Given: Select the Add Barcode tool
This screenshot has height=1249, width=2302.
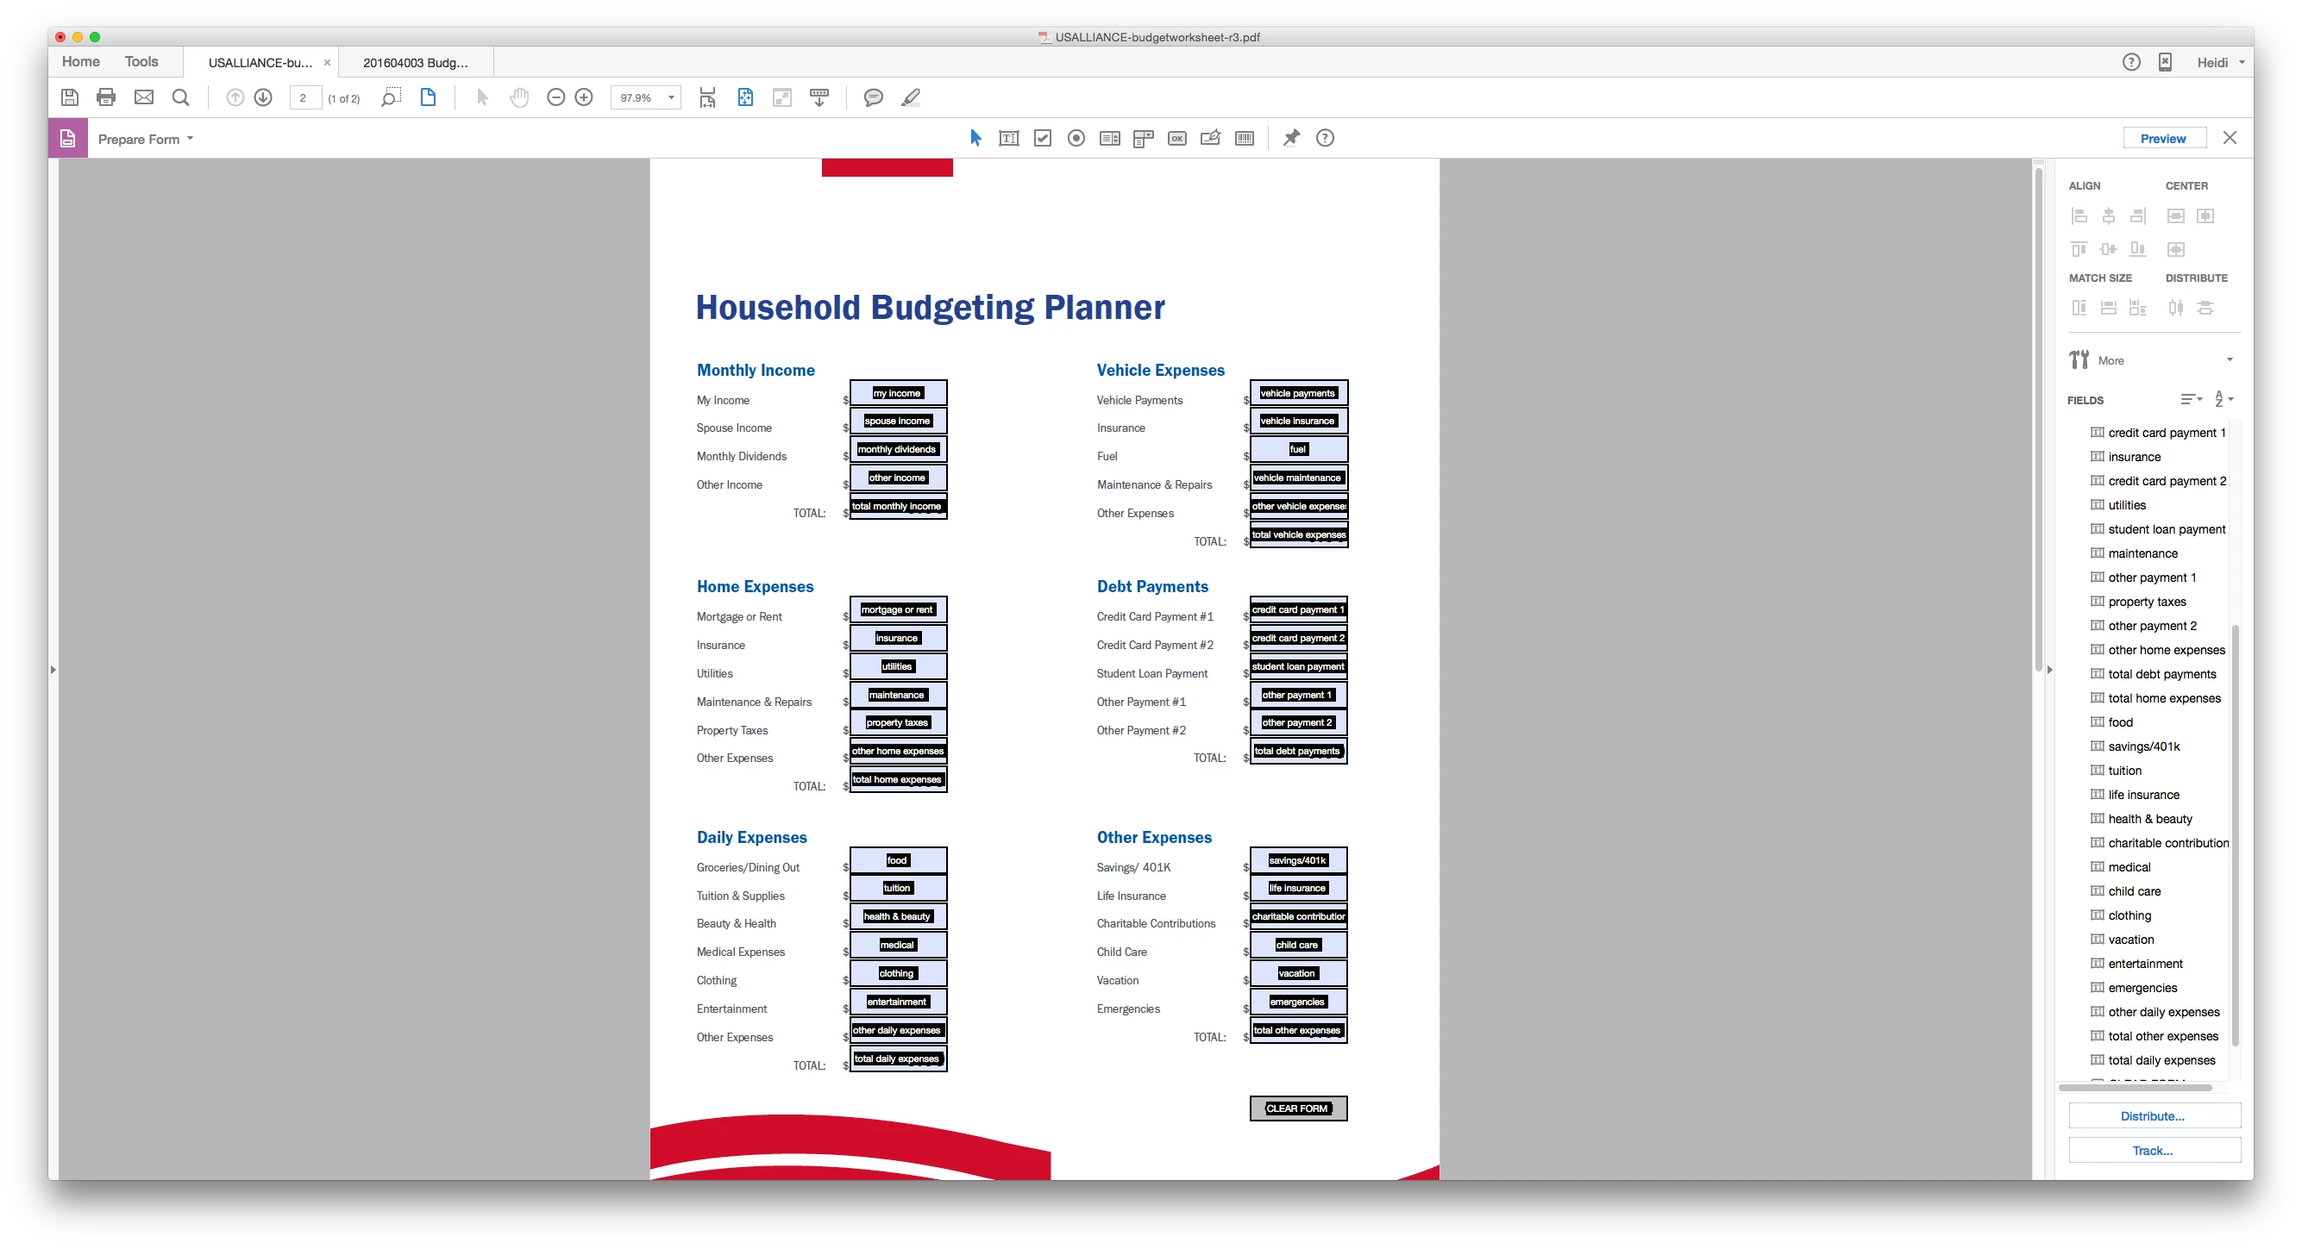Looking at the screenshot, I should [x=1244, y=139].
